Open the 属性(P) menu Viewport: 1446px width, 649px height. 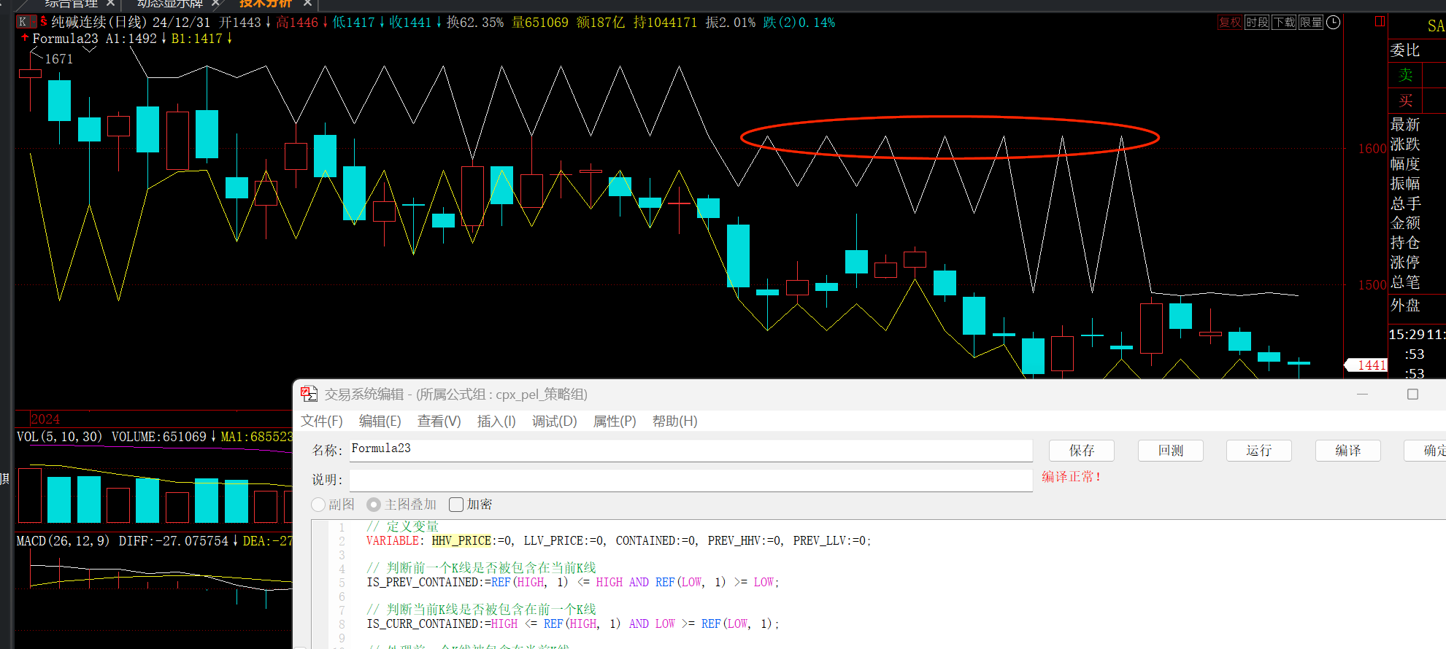point(615,421)
